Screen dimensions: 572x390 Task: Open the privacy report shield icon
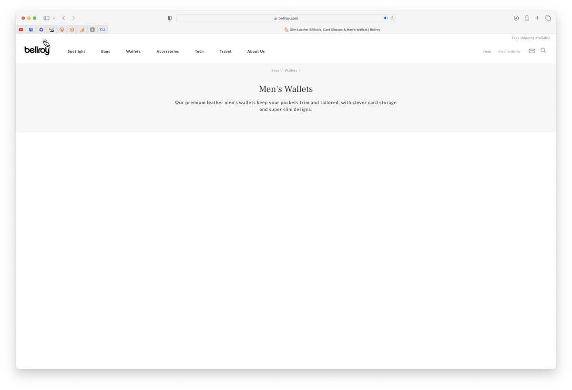(x=170, y=18)
